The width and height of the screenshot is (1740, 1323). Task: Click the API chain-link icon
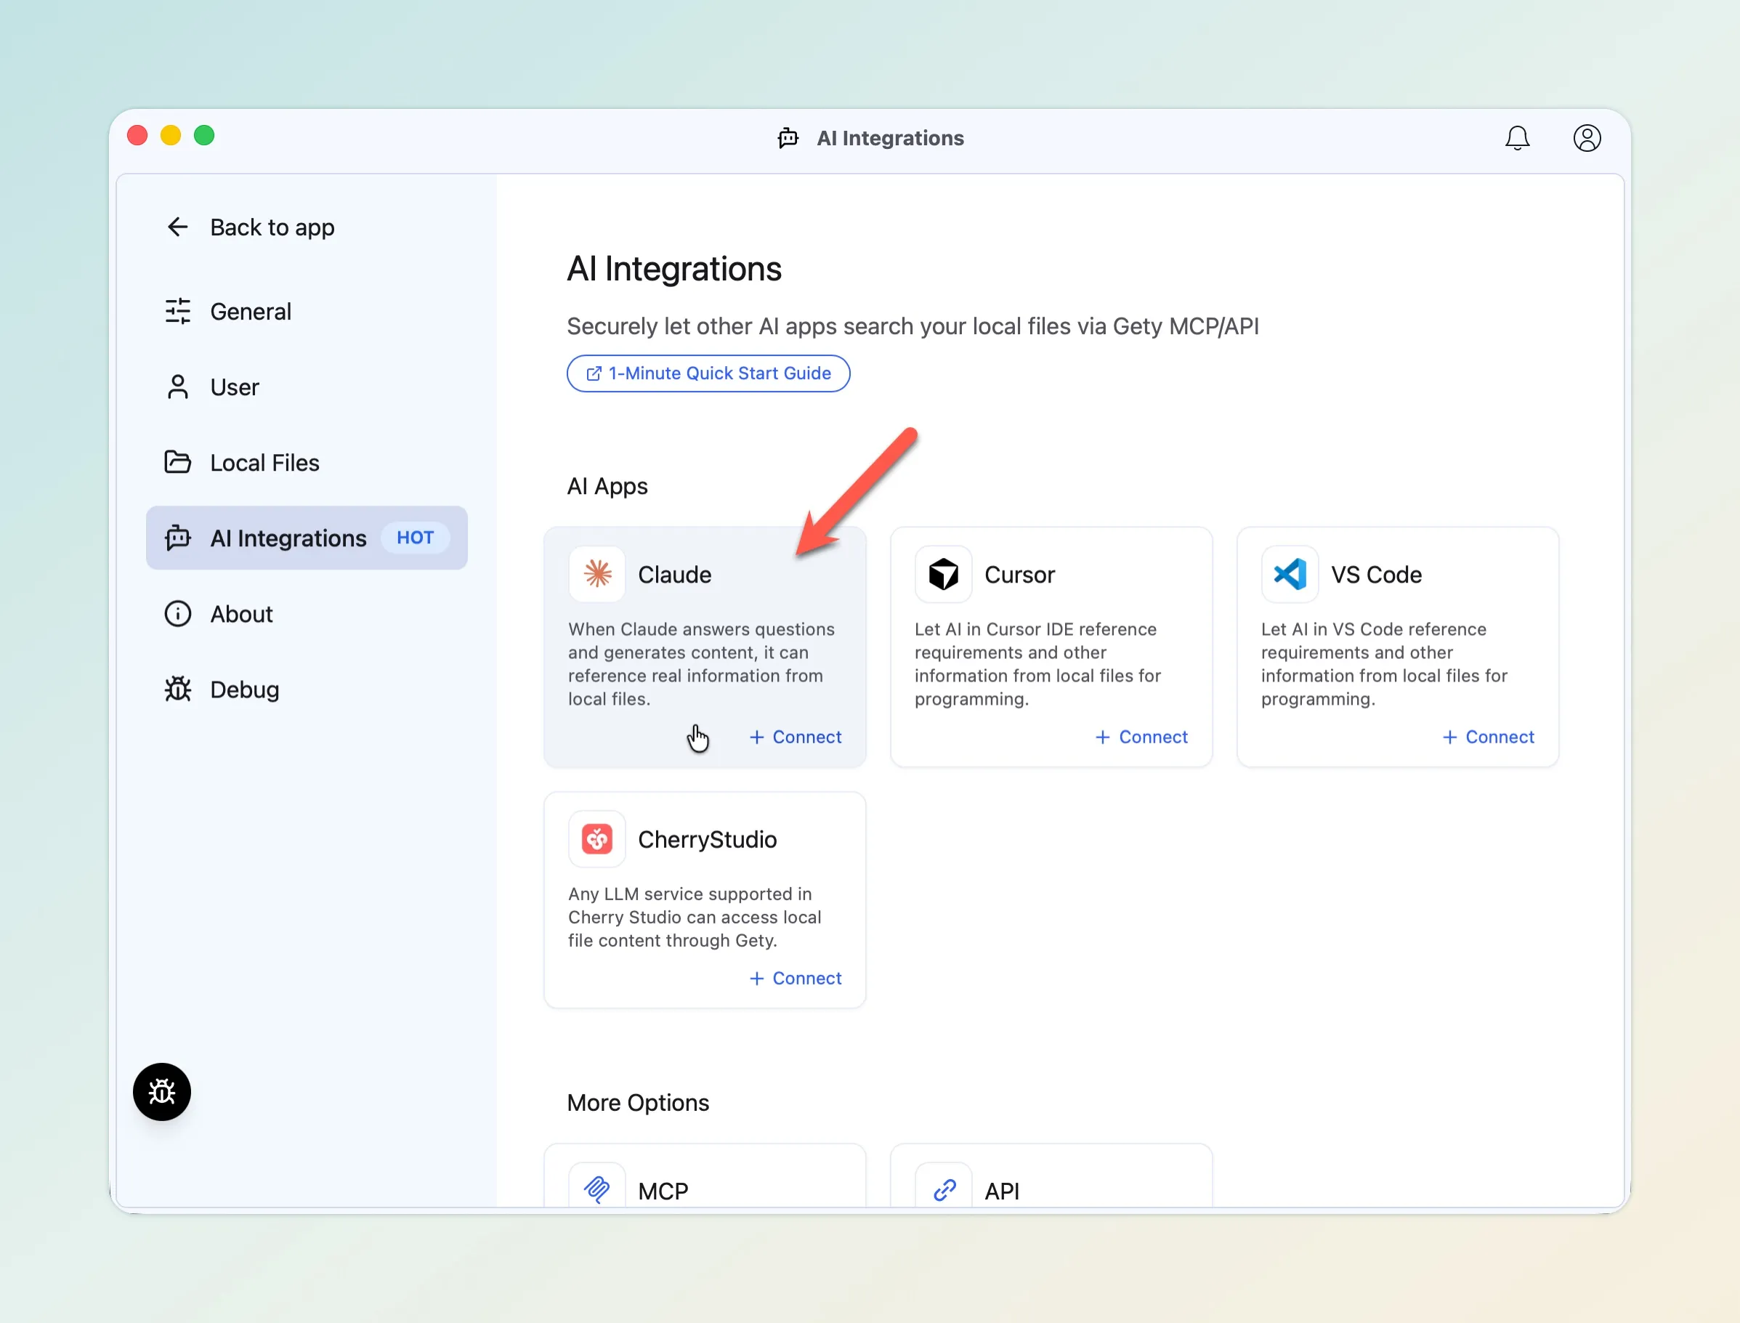942,1190
